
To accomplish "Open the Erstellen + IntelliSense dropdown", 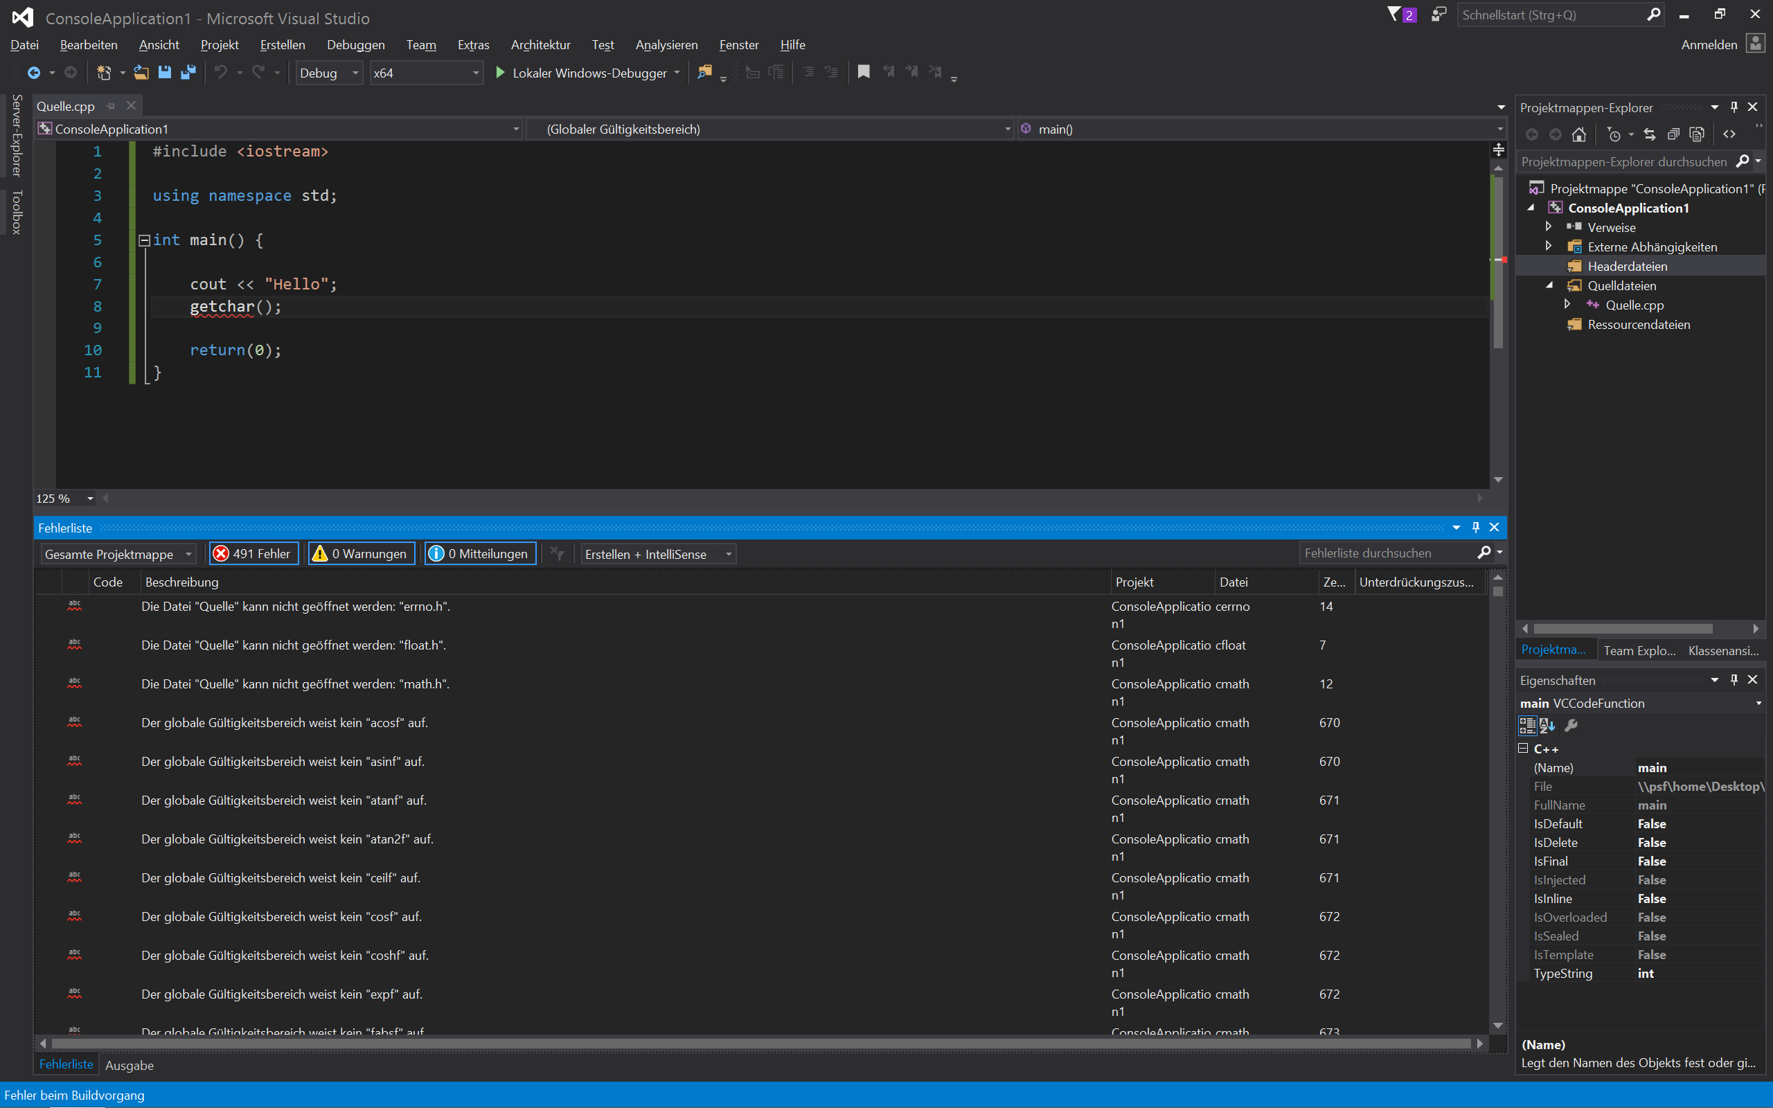I will tap(658, 554).
